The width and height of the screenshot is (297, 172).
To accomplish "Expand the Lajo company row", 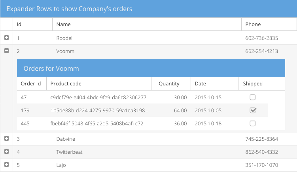I will tap(6, 164).
